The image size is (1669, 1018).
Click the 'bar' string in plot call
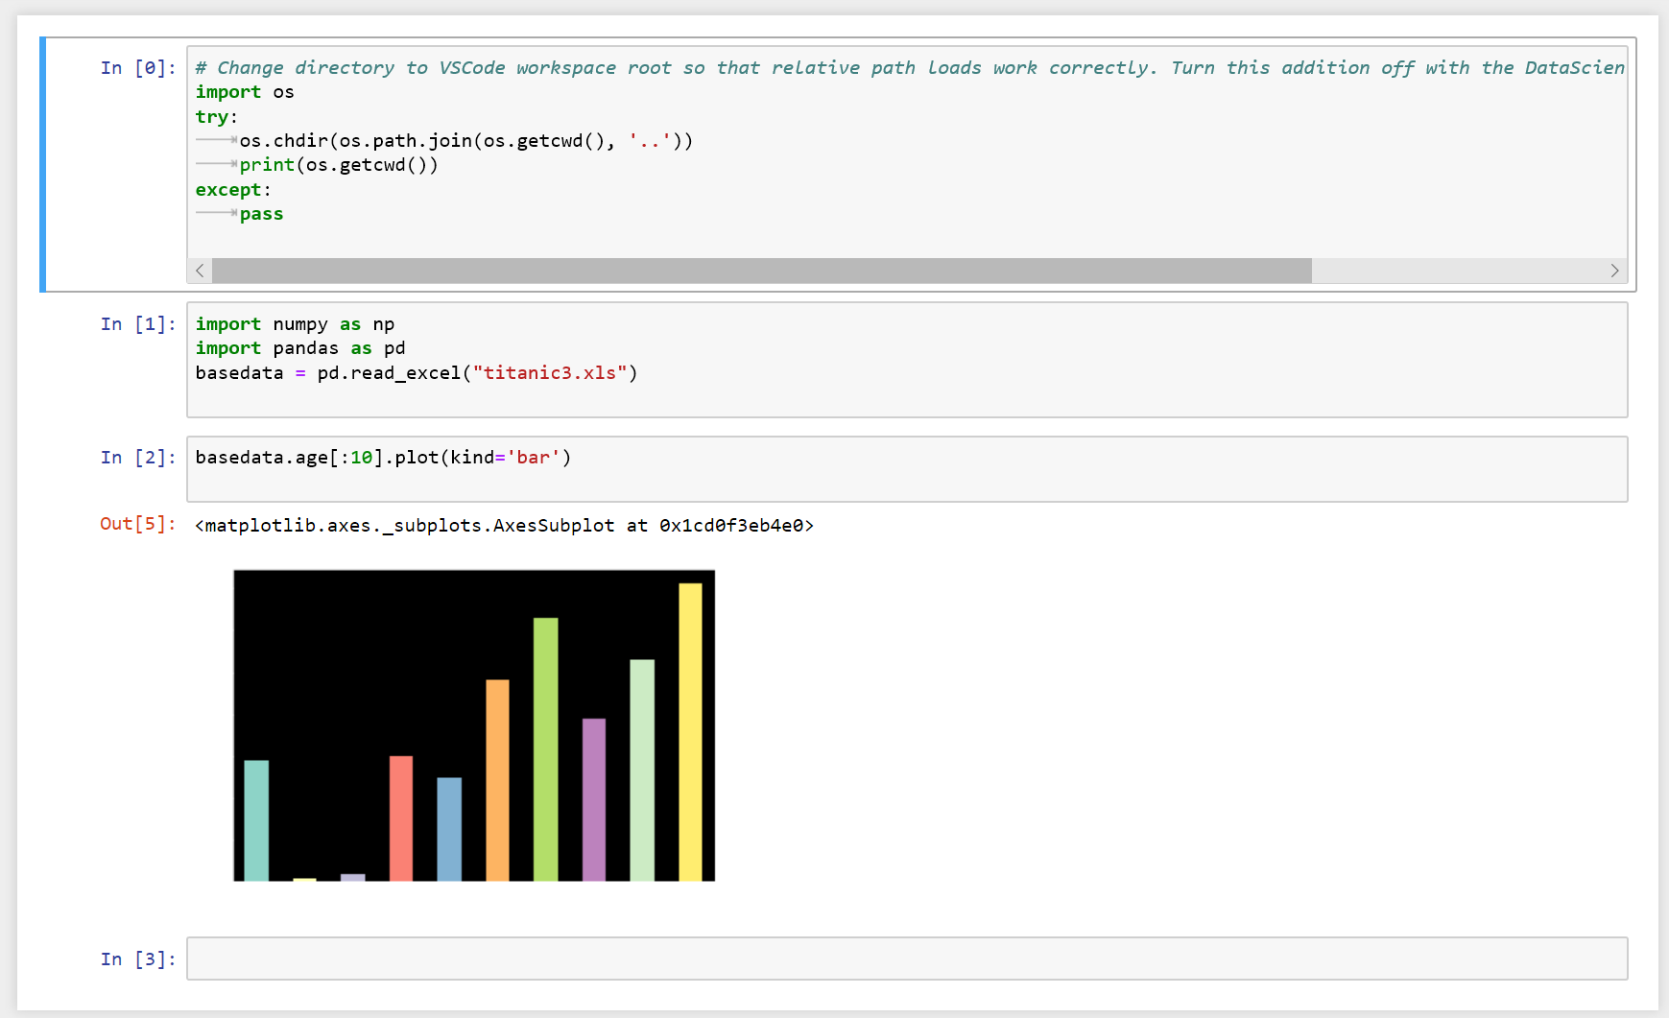click(x=533, y=458)
